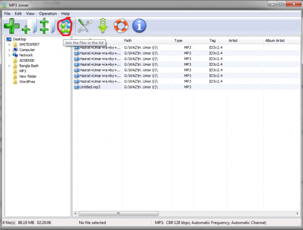Expand the Computer tree node
Image resolution: width=303 pixels, height=230 pixels.
point(9,50)
